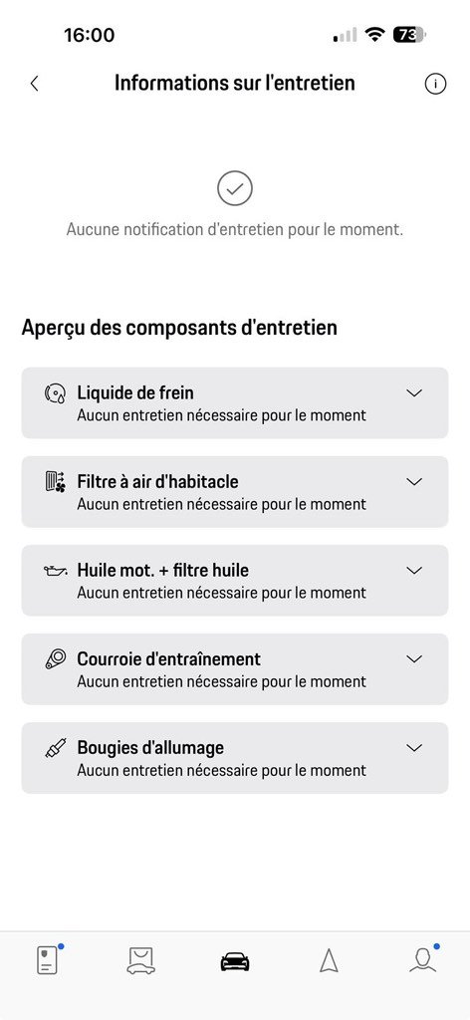This screenshot has width=470, height=1020.
Task: Switch to the car vehicle tab
Action: click(235, 961)
